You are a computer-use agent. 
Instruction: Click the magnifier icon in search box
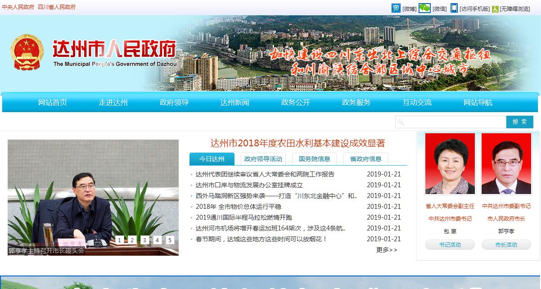(401, 122)
